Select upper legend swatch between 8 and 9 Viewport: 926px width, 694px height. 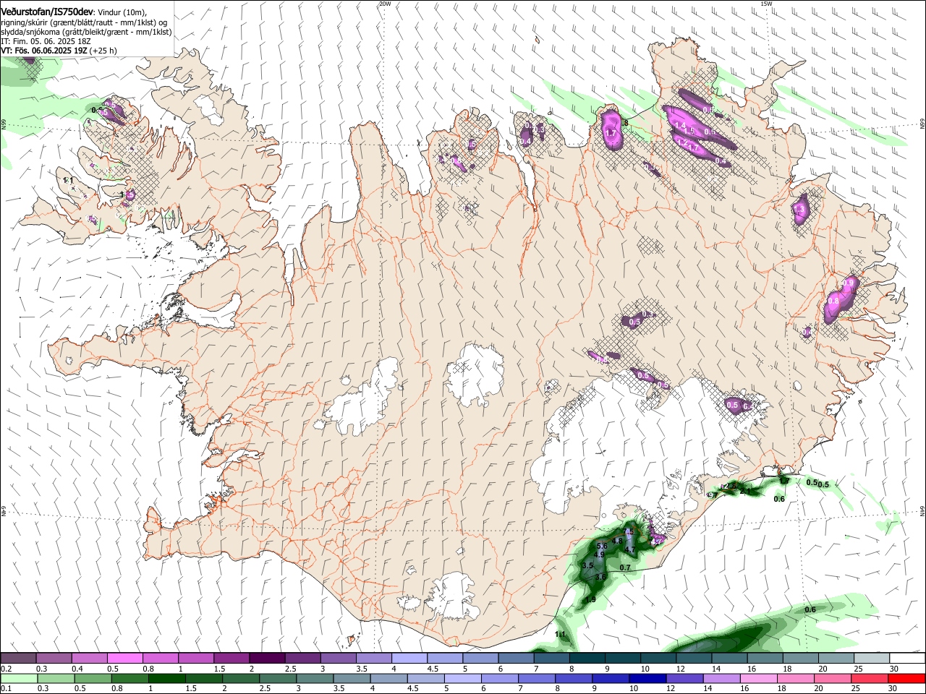point(587,659)
